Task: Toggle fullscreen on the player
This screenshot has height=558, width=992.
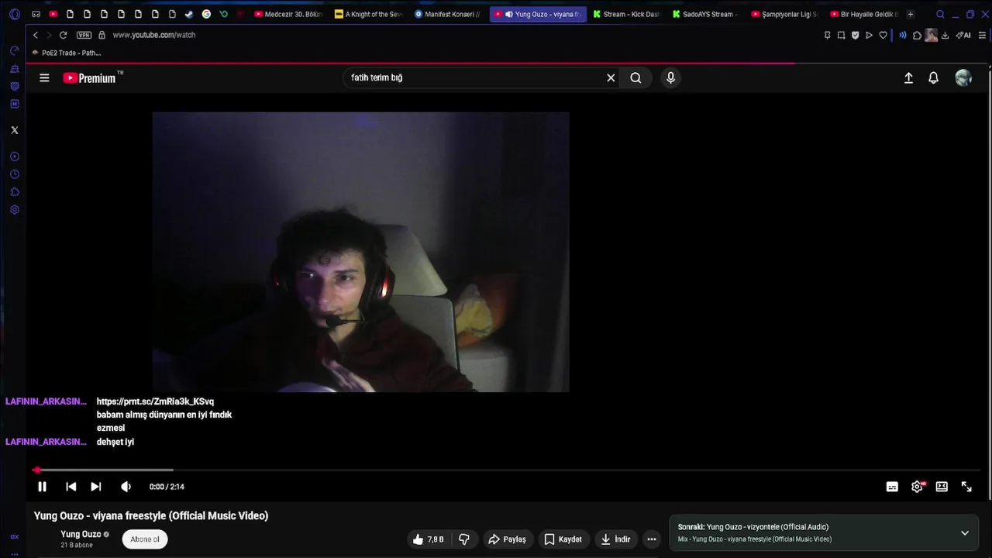Action: (966, 487)
